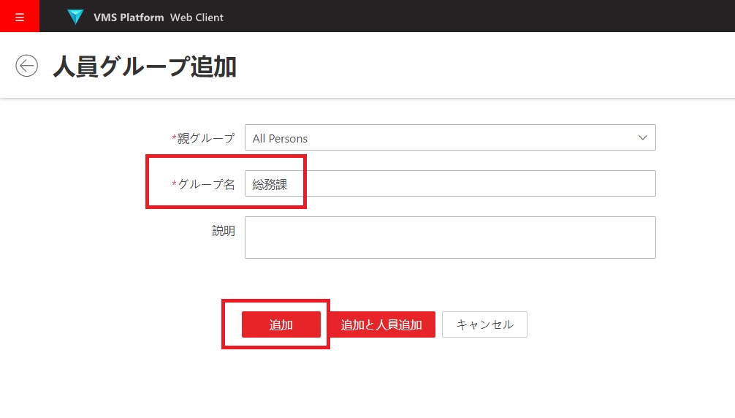Click the 人員グループ追加 page heading
735x418 pixels.
145,66
